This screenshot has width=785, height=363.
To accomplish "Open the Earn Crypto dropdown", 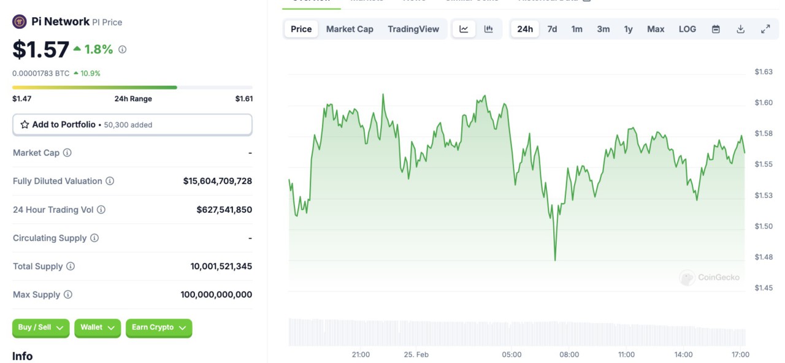I will click(x=159, y=327).
